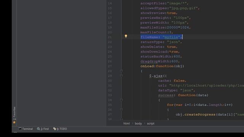Open the TODO tool window

pos(60,129)
